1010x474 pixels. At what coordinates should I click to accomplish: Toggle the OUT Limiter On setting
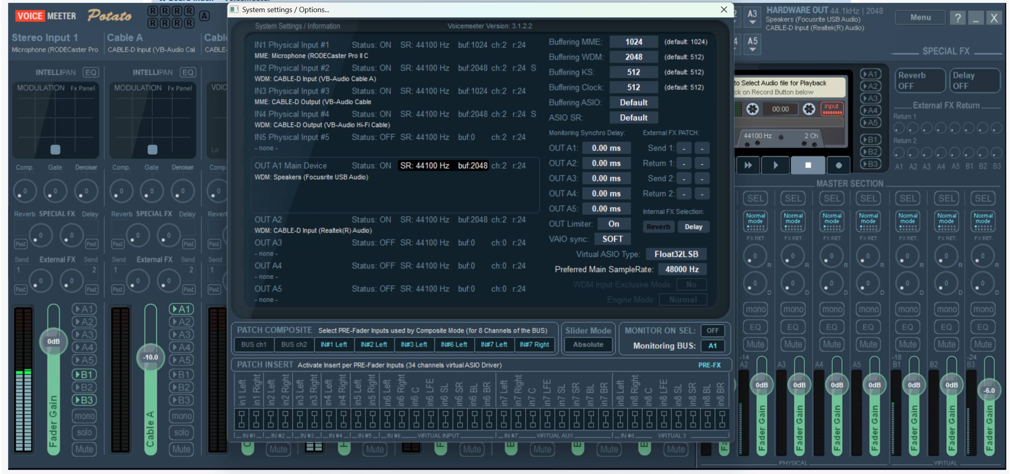pyautogui.click(x=613, y=224)
